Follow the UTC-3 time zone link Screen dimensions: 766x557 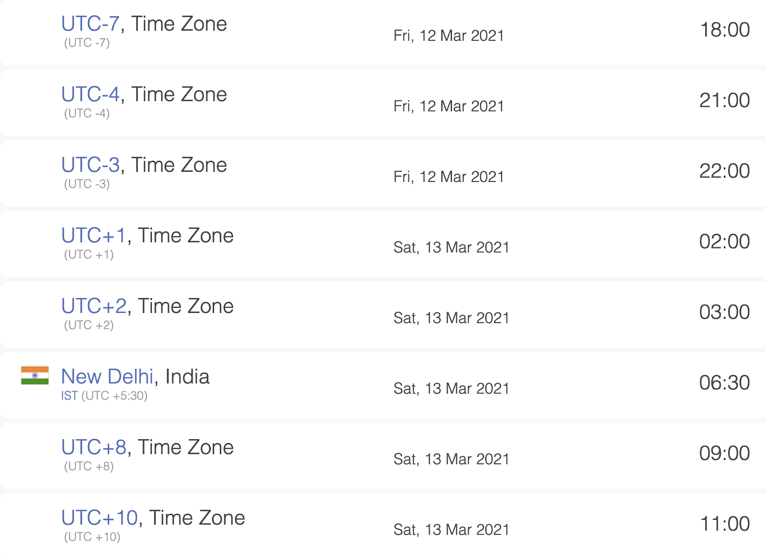coord(90,165)
